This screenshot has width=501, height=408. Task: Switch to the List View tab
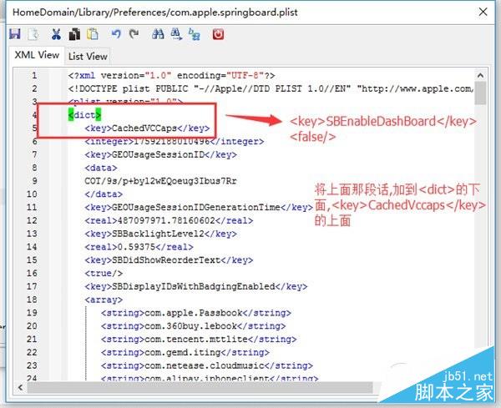88,57
